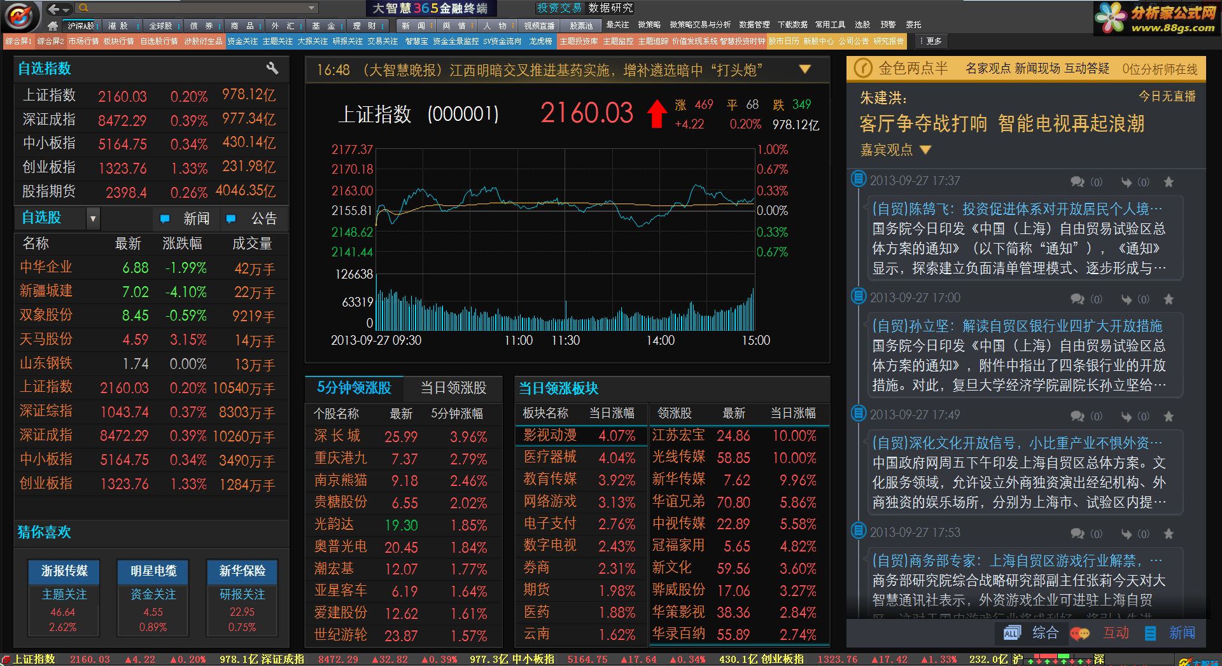Expand the 嘉宾观点 dropdown
Viewport: 1222px width, 666px height.
[925, 150]
